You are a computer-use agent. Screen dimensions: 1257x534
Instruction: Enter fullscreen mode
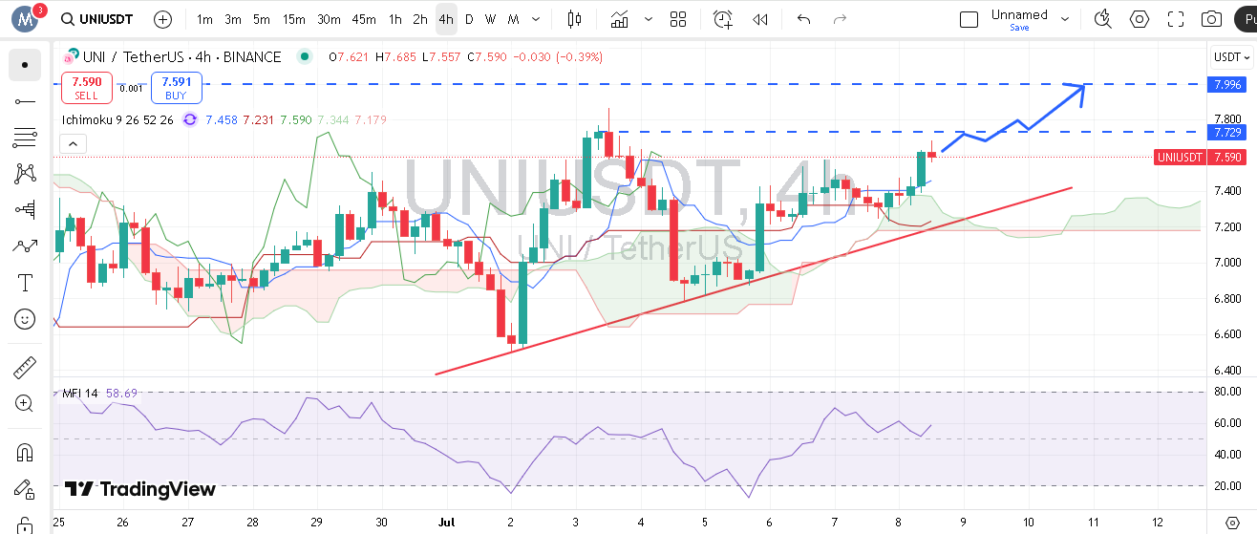[1176, 19]
